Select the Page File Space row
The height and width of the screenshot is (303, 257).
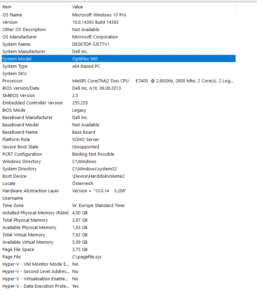click(x=119, y=250)
